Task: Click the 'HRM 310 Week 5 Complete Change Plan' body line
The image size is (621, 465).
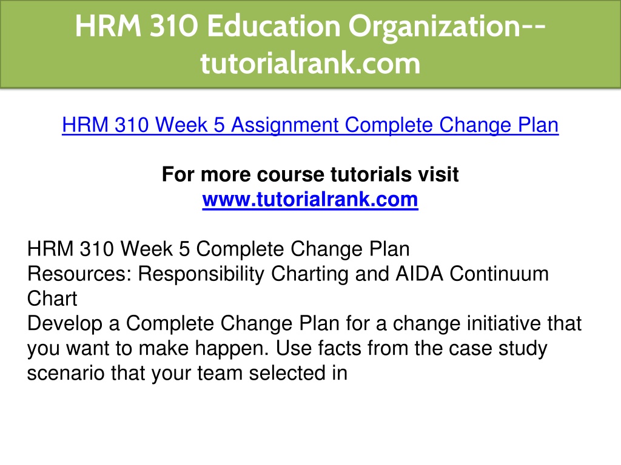Action: click(x=218, y=249)
